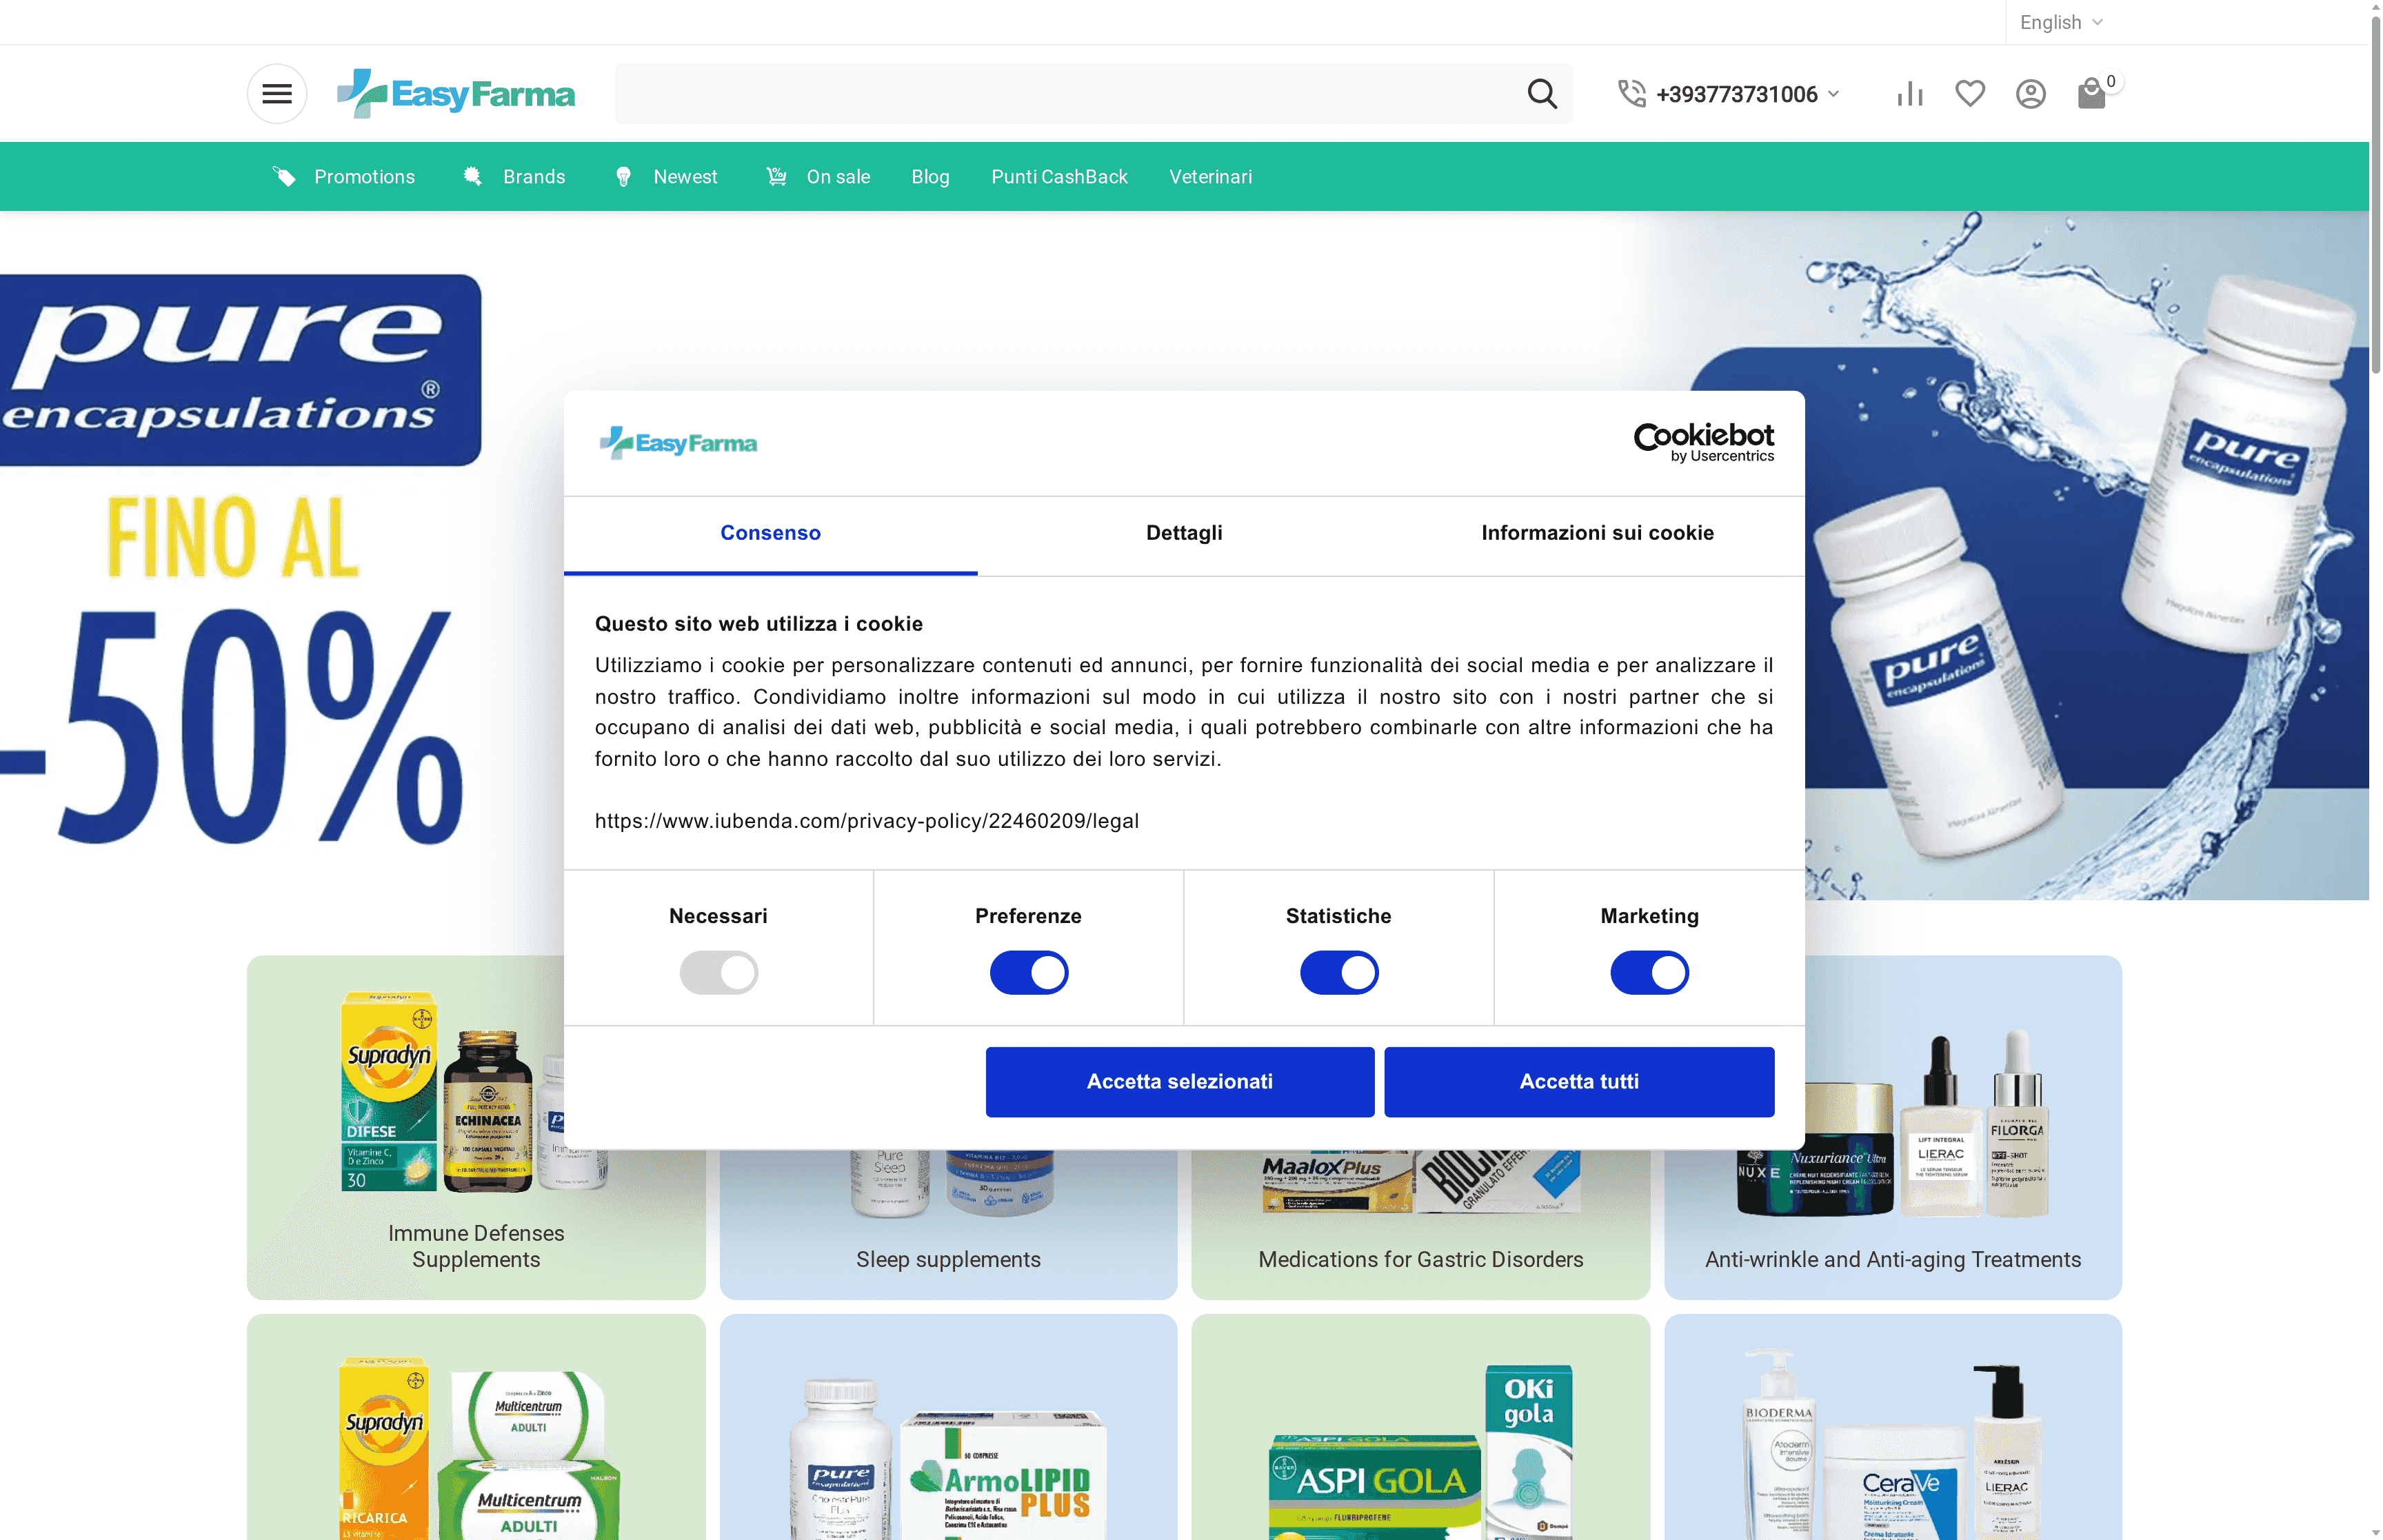Open the user account icon
Screen dimensions: 2383x1540
click(x=2030, y=93)
